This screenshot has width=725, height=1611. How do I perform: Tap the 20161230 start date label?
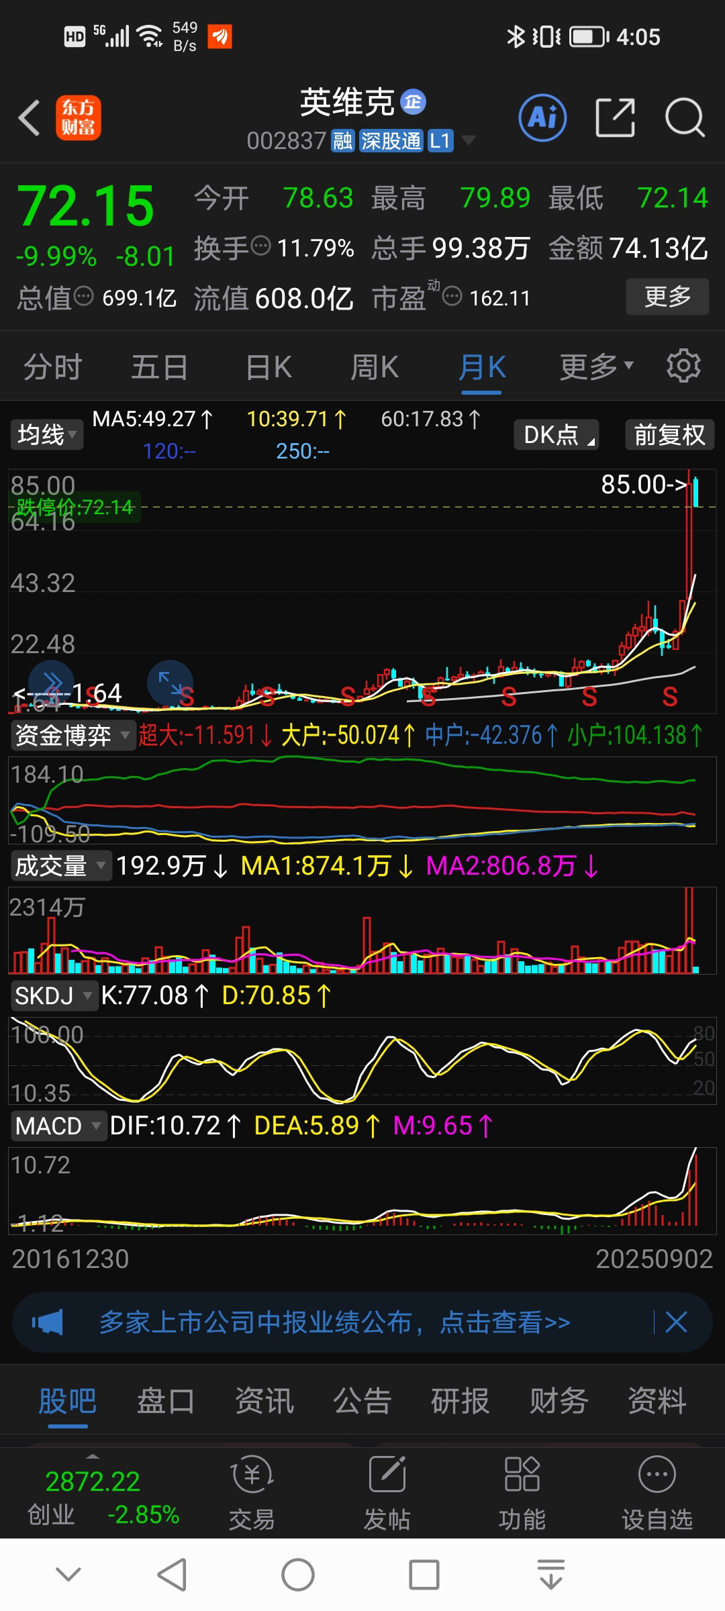pos(70,1259)
